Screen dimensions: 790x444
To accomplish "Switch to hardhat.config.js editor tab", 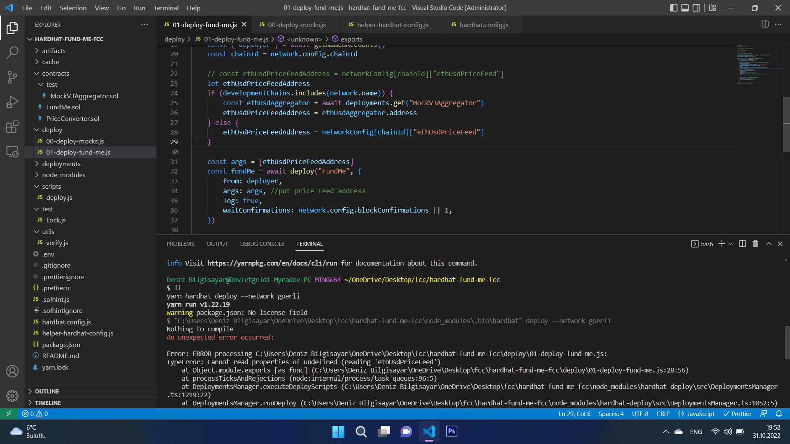I will 484,25.
